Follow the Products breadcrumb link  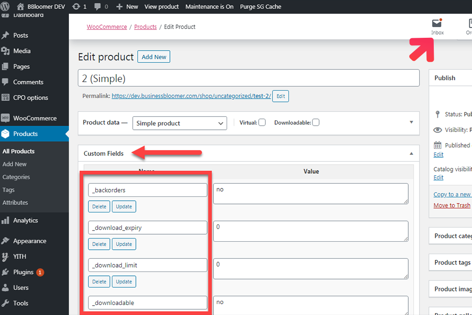click(x=145, y=27)
